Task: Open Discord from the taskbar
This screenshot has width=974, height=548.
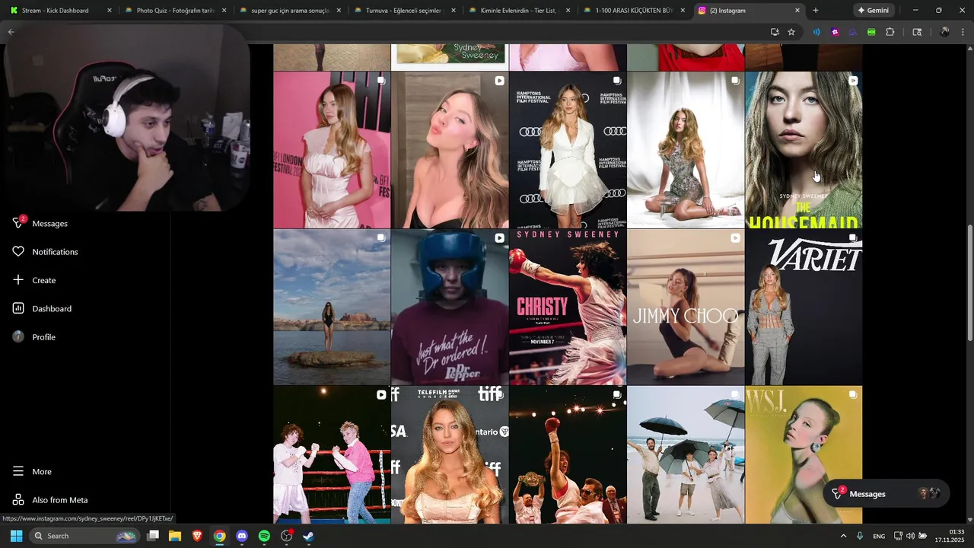Action: [x=242, y=536]
